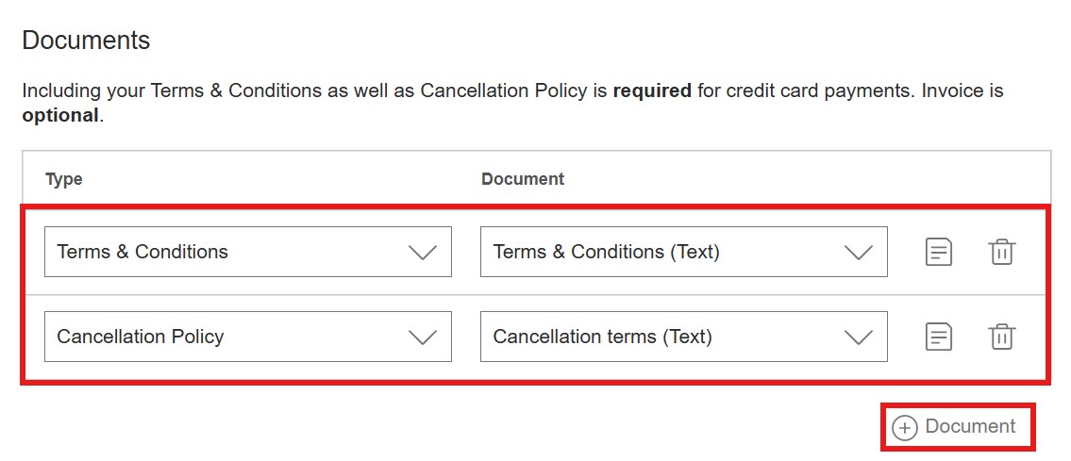Click the credit card payments description sentence
The width and height of the screenshot is (1071, 461).
tap(512, 103)
